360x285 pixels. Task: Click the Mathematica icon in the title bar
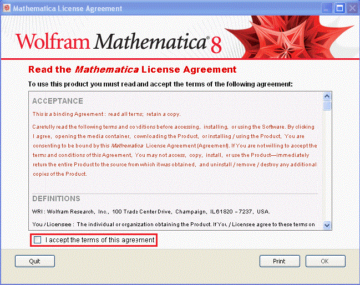7,8
